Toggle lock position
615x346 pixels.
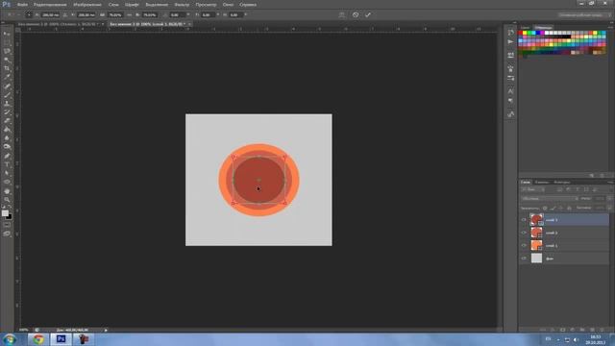pos(561,208)
